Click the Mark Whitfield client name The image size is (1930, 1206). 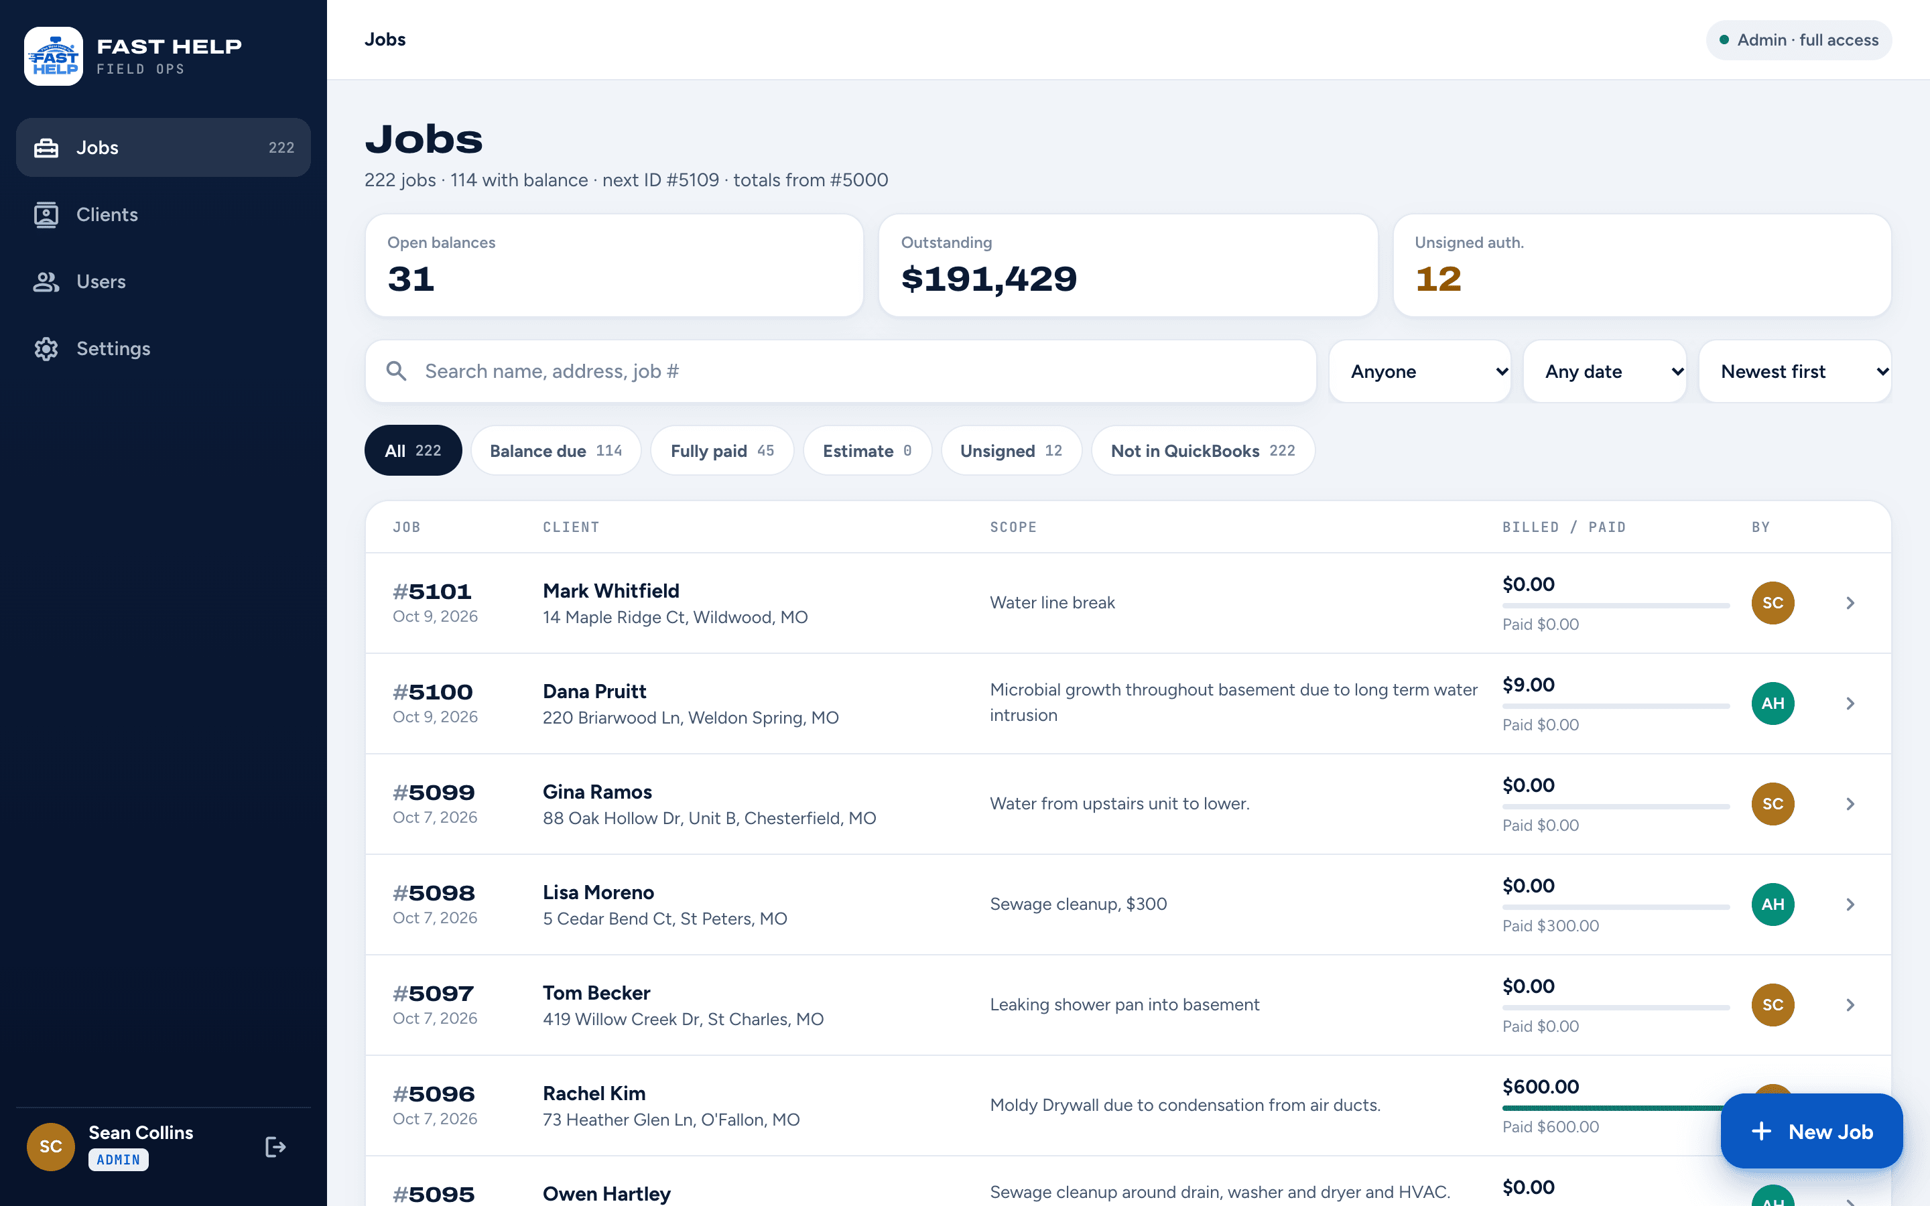pyautogui.click(x=611, y=591)
